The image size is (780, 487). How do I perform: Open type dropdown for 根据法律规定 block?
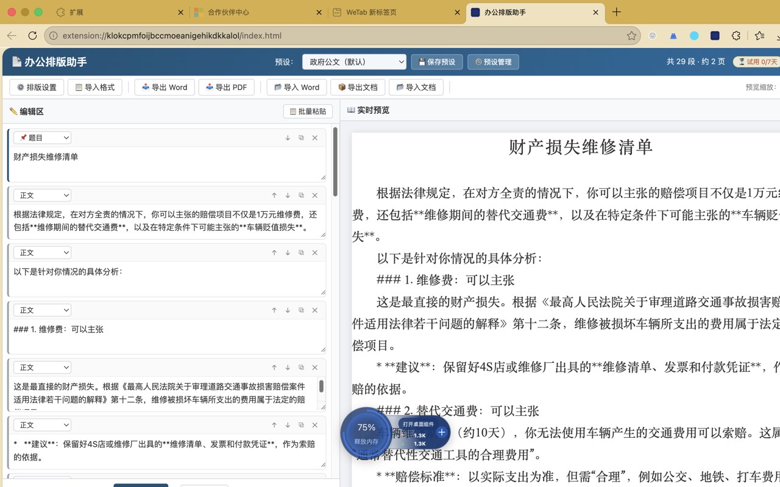pyautogui.click(x=43, y=195)
